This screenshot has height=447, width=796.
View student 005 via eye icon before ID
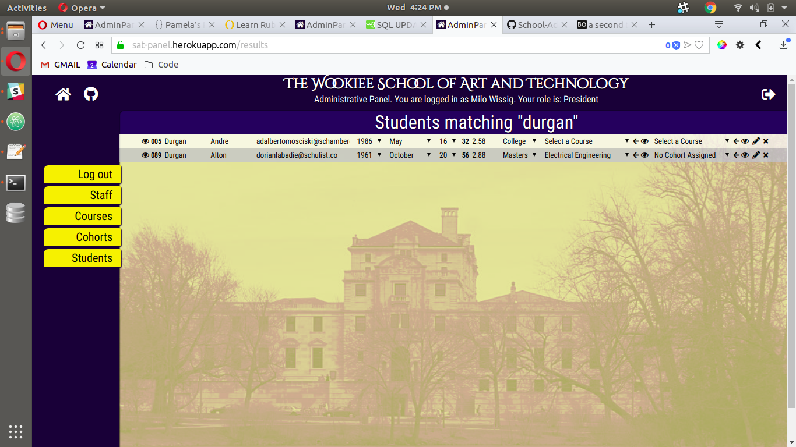click(x=145, y=141)
